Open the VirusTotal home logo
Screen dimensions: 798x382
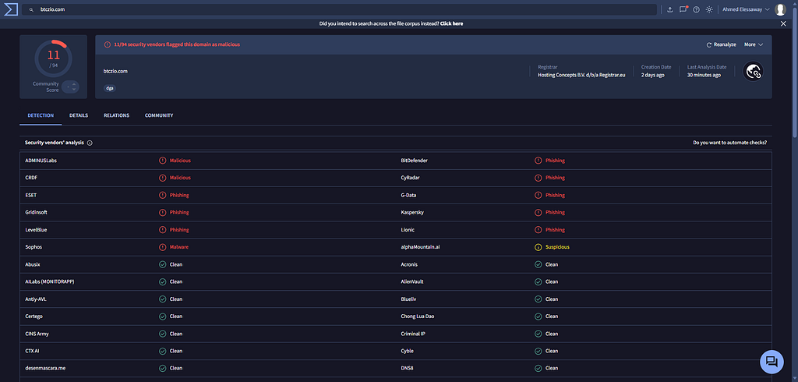pyautogui.click(x=11, y=9)
